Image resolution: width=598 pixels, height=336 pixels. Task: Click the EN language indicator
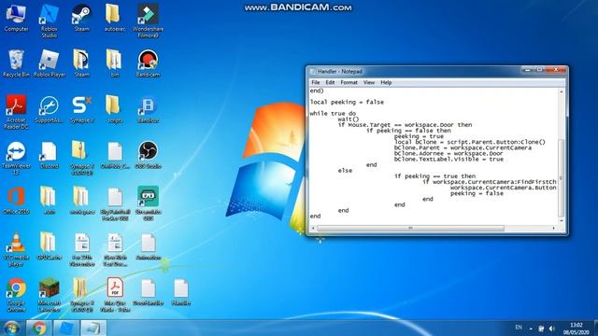[519, 328]
